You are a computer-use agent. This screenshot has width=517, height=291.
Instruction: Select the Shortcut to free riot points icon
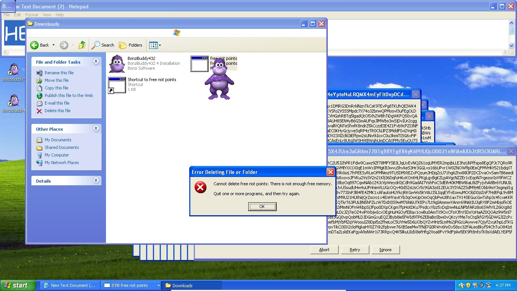(x=117, y=85)
